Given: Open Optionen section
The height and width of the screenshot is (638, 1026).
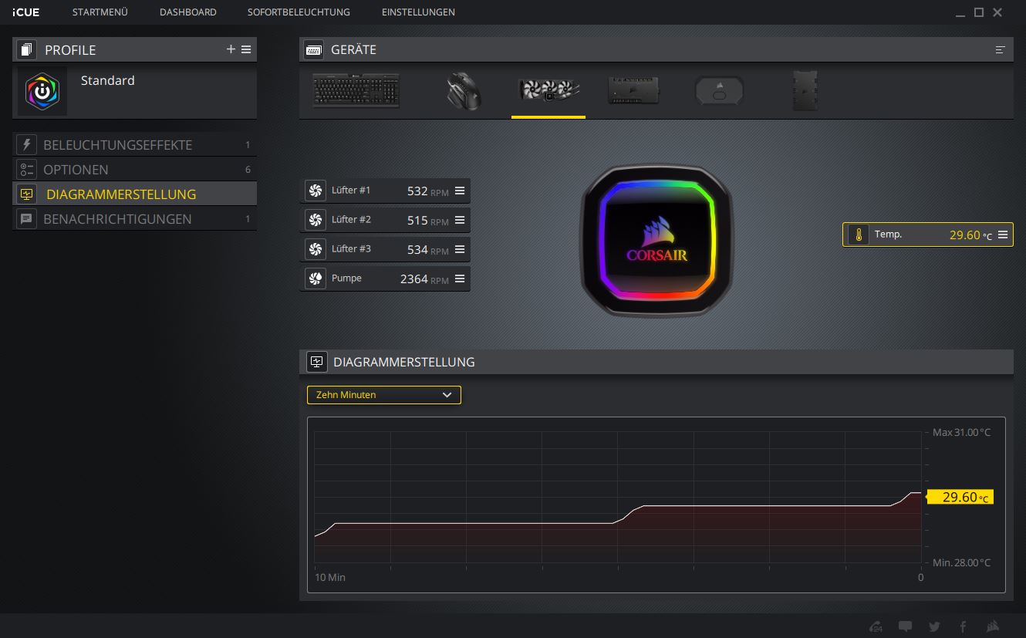Looking at the screenshot, I should pyautogui.click(x=135, y=170).
